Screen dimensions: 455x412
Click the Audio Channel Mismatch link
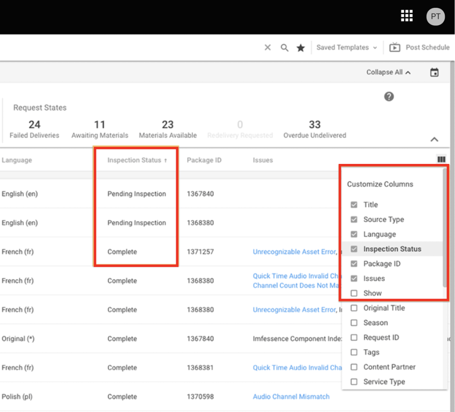click(x=291, y=397)
